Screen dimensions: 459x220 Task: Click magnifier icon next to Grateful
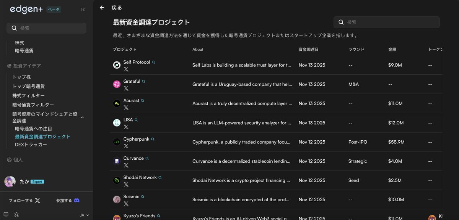(x=143, y=81)
